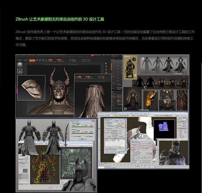The height and width of the screenshot is (193, 202).
Task: Toggle Enabled checkbox in Render To Texture dialog
Action: click(106, 120)
